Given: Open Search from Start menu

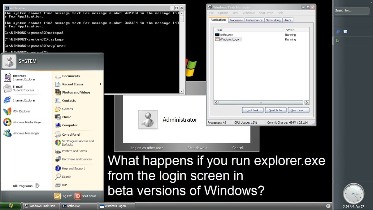Looking at the screenshot, I should pos(63,177).
